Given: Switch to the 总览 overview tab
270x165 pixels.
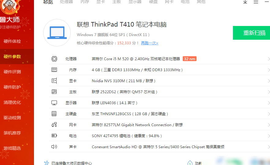Looking at the screenshot, I should tap(48, 2).
